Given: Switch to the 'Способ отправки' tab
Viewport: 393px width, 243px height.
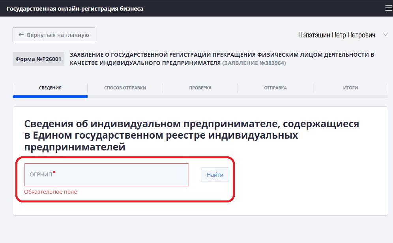Looking at the screenshot, I should [x=125, y=88].
